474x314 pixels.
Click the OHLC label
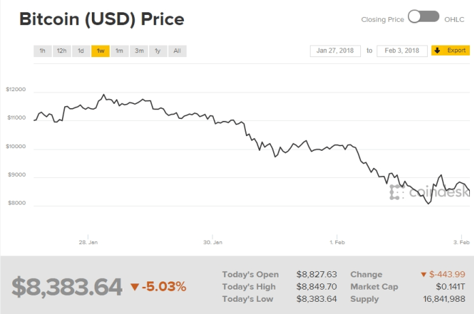[x=454, y=19]
